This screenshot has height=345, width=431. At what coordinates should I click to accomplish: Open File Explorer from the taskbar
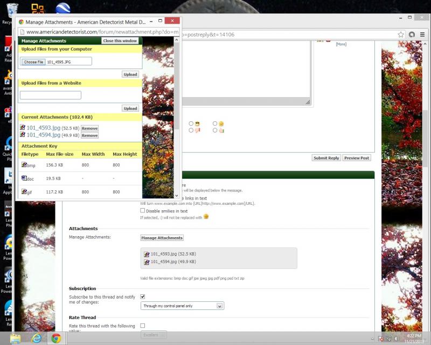[x=16, y=339]
